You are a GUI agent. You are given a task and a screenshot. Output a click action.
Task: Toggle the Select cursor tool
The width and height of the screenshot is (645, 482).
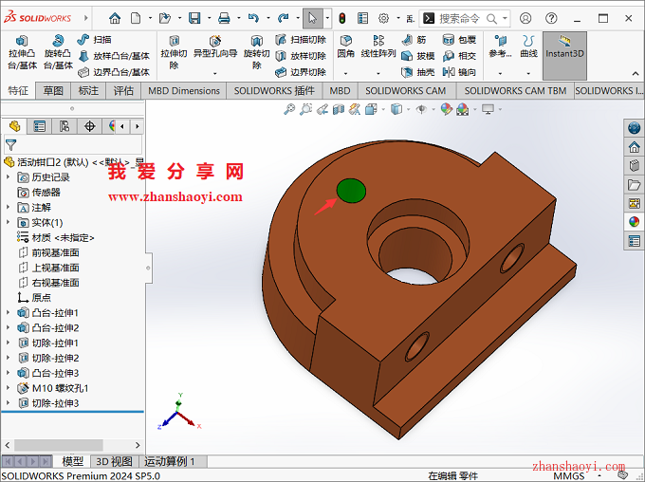(312, 18)
